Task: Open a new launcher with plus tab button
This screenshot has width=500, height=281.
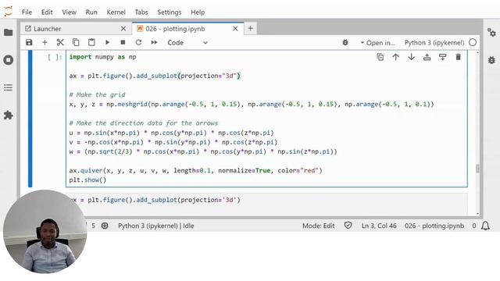Action: click(251, 28)
